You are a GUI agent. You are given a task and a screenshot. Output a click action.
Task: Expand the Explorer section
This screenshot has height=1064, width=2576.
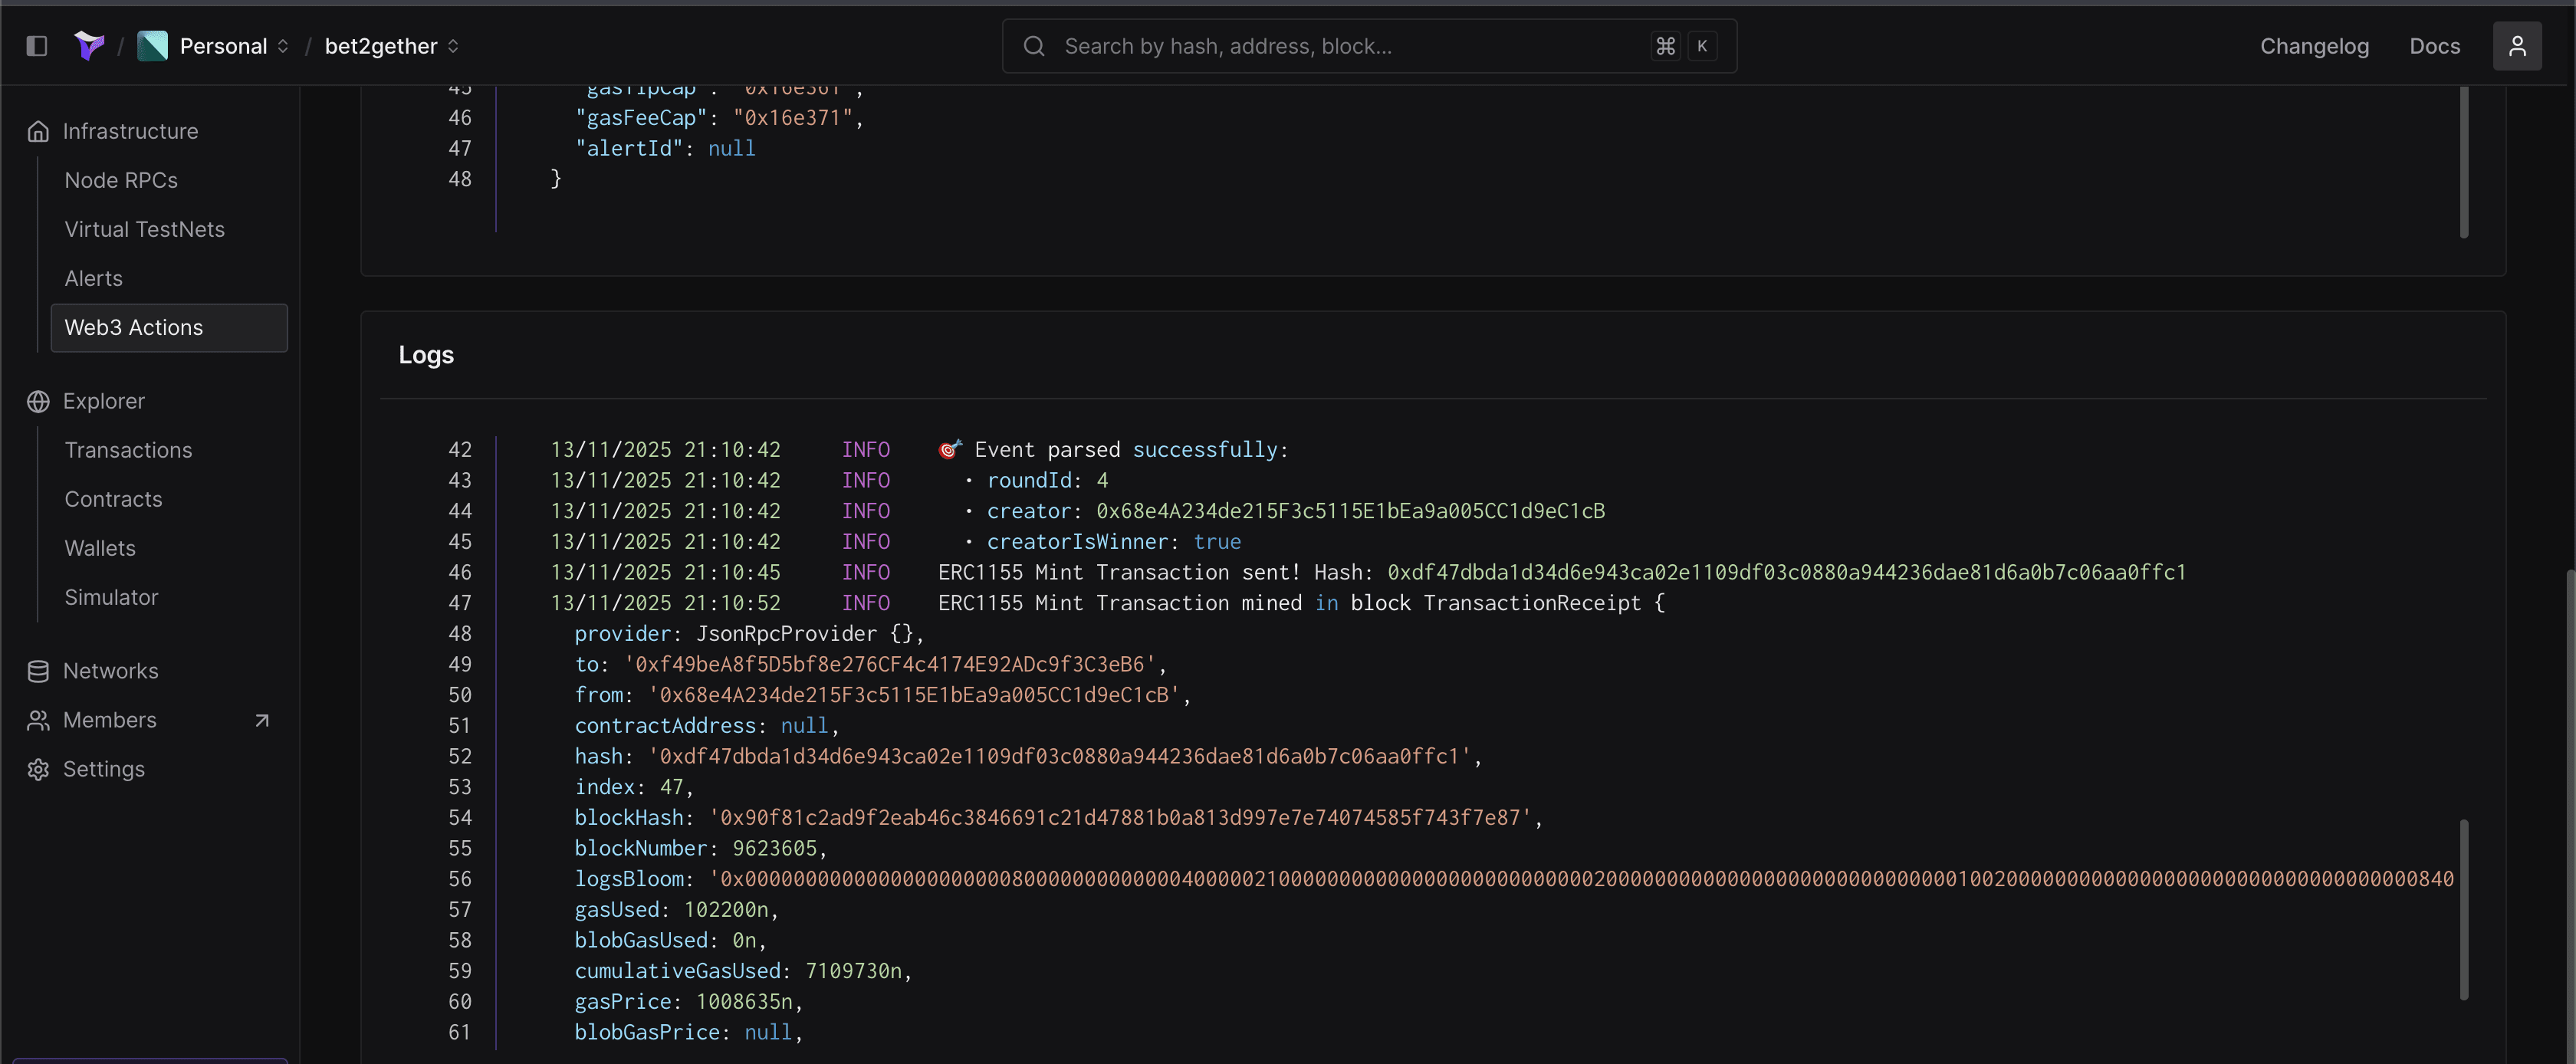[x=104, y=401]
